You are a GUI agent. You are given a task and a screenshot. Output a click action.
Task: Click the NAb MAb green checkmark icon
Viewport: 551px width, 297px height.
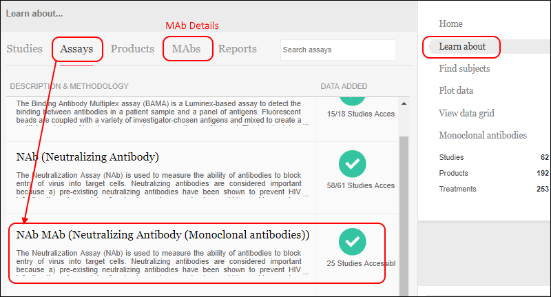[x=353, y=242]
